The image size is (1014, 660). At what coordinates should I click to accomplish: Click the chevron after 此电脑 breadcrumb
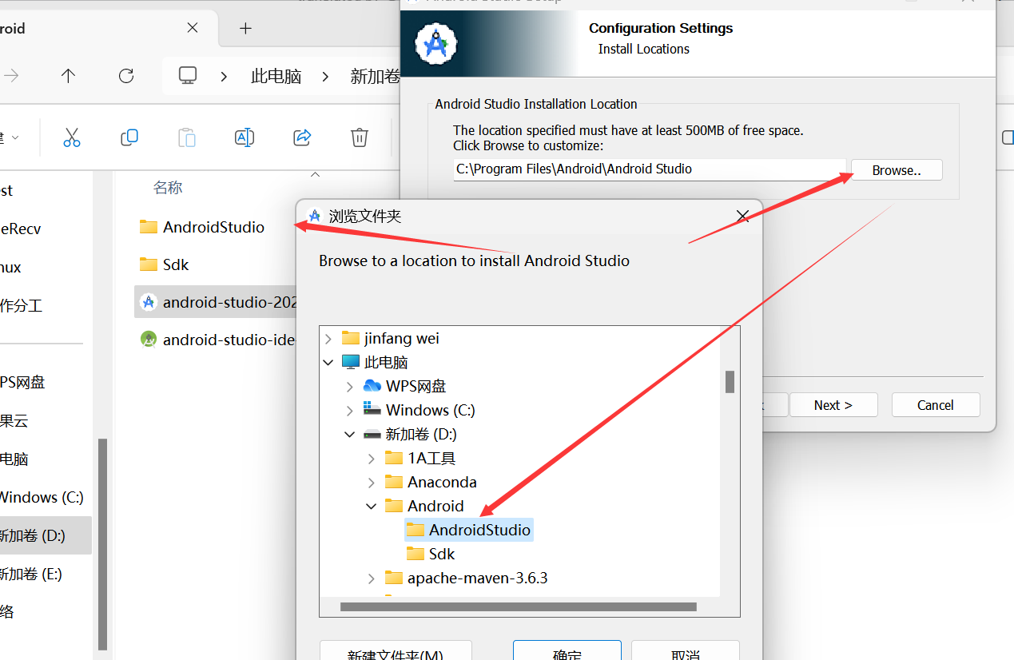pos(325,77)
